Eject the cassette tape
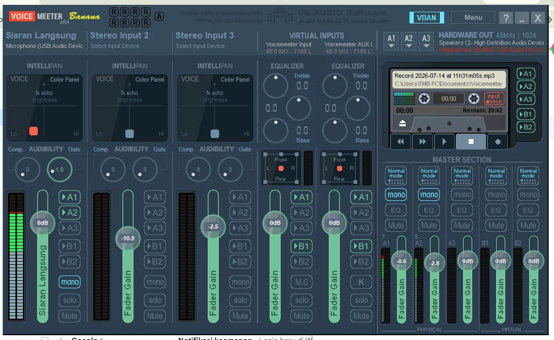Viewport: 554px width, 340px height. click(403, 123)
